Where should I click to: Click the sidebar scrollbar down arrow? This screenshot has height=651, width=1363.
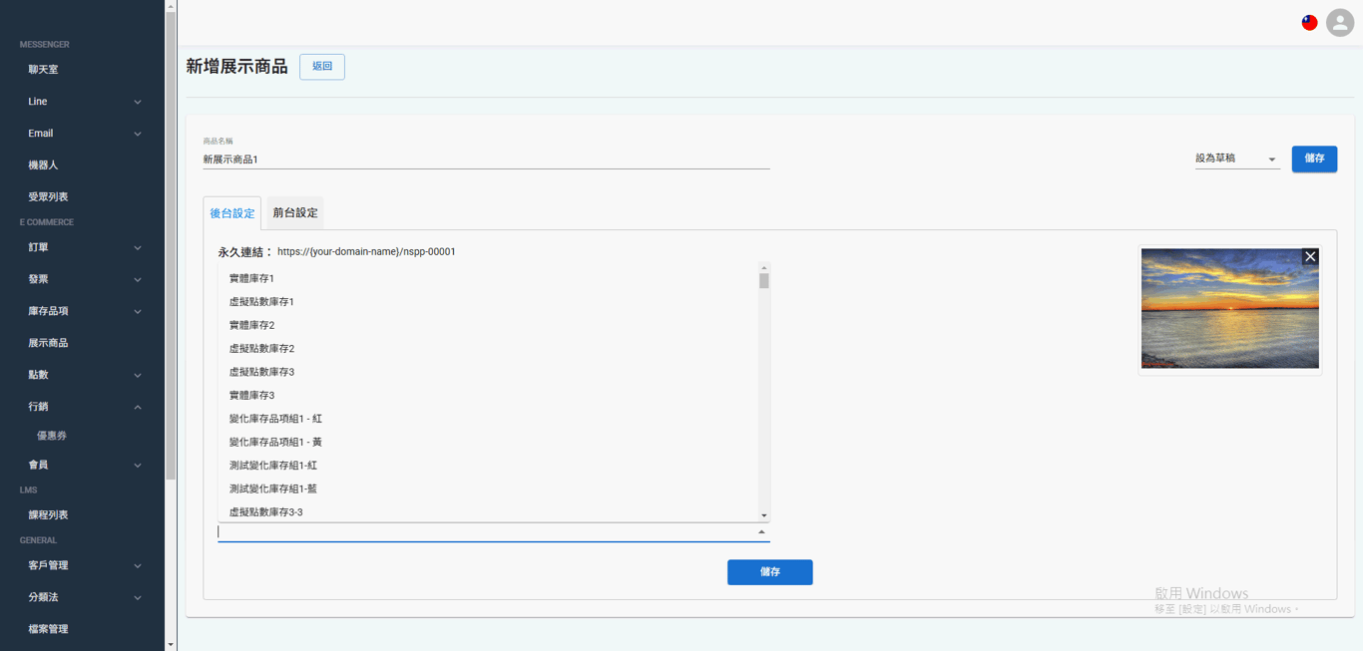[171, 645]
